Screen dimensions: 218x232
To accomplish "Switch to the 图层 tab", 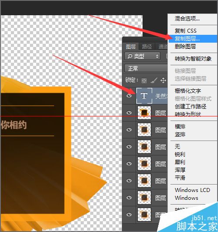I will click(131, 47).
